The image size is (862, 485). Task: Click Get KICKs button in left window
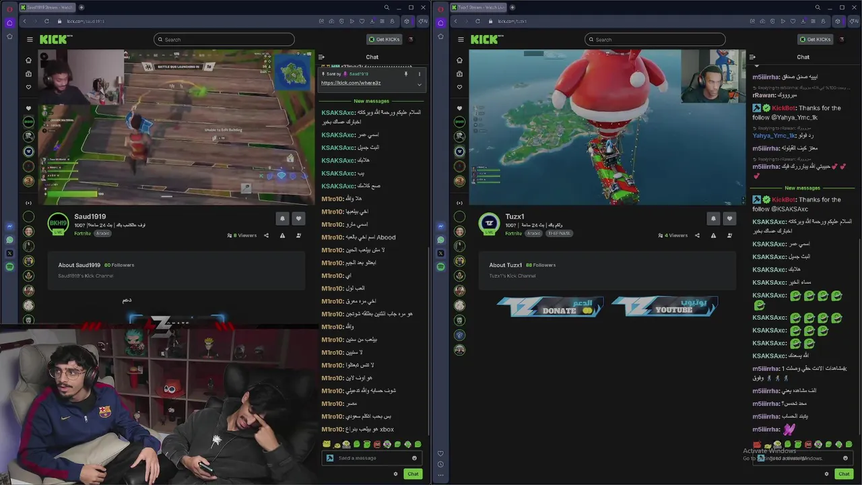point(384,40)
